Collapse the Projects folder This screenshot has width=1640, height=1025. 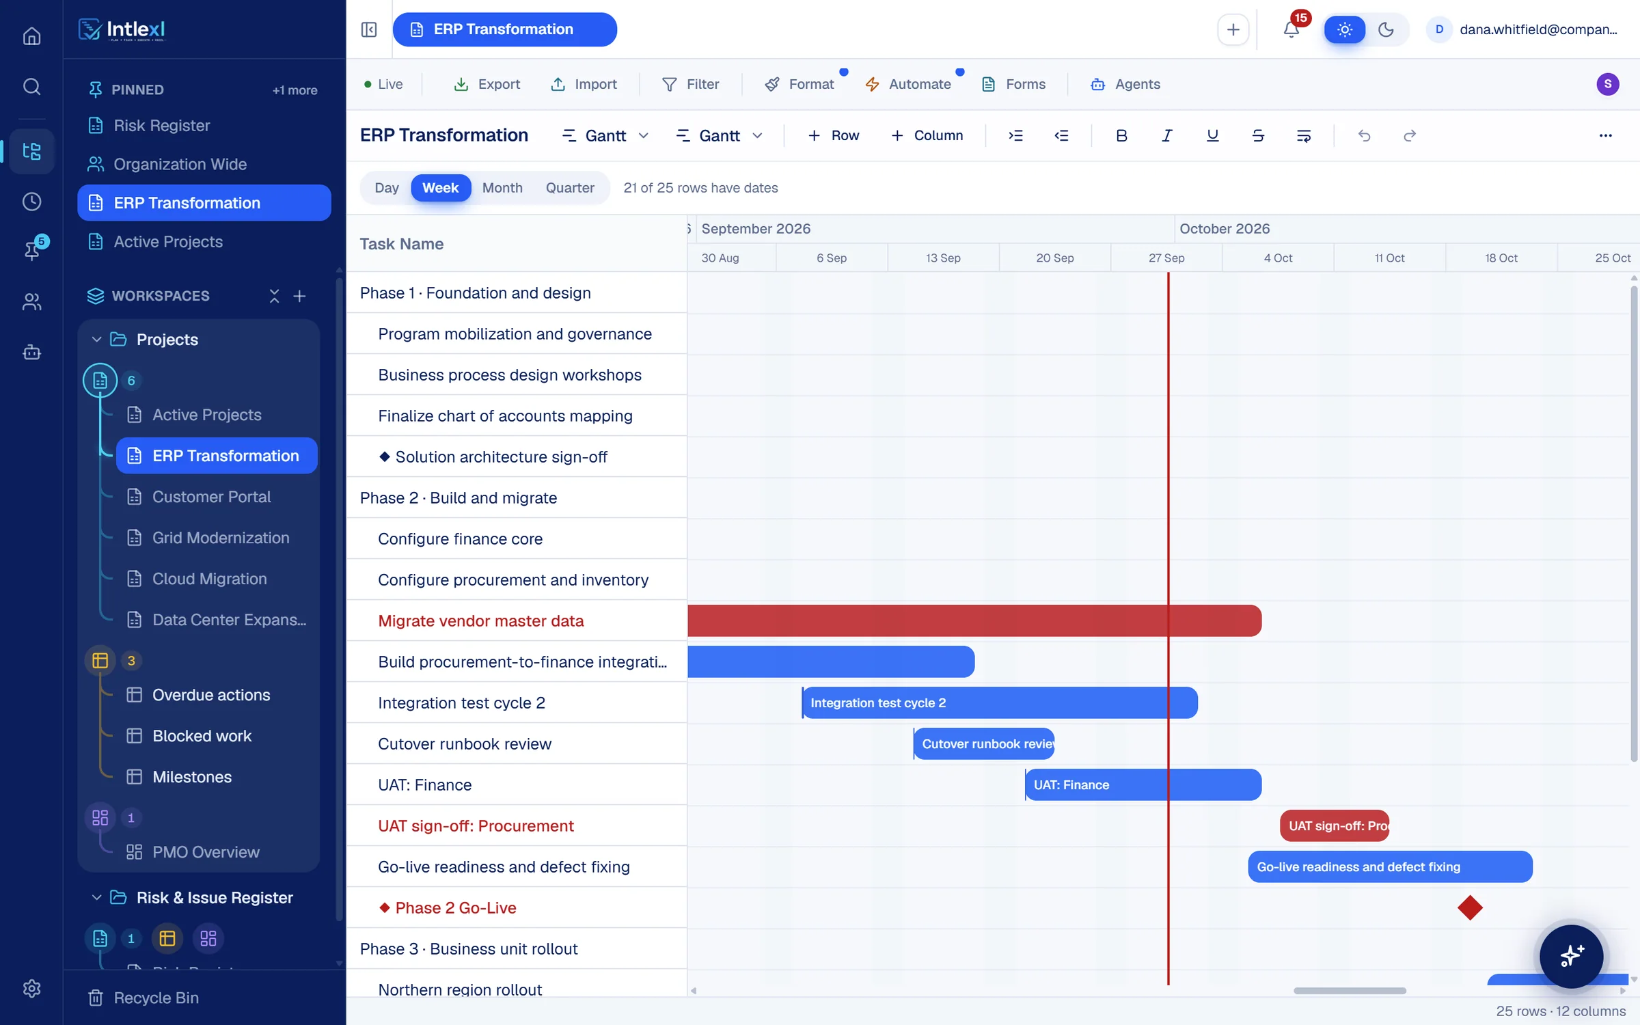pyautogui.click(x=96, y=340)
